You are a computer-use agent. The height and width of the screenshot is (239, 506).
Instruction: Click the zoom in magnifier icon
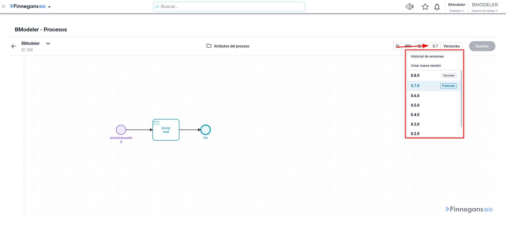(x=419, y=46)
